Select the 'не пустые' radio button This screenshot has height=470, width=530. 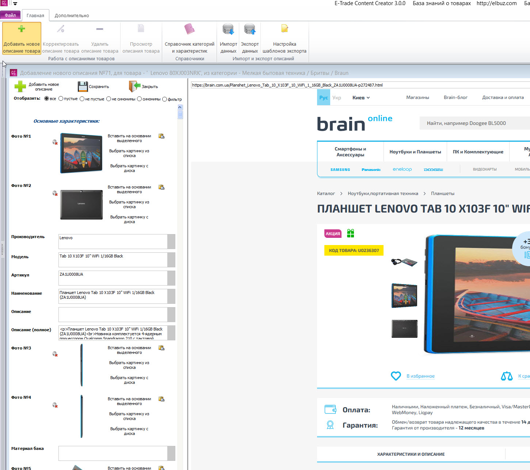82,99
